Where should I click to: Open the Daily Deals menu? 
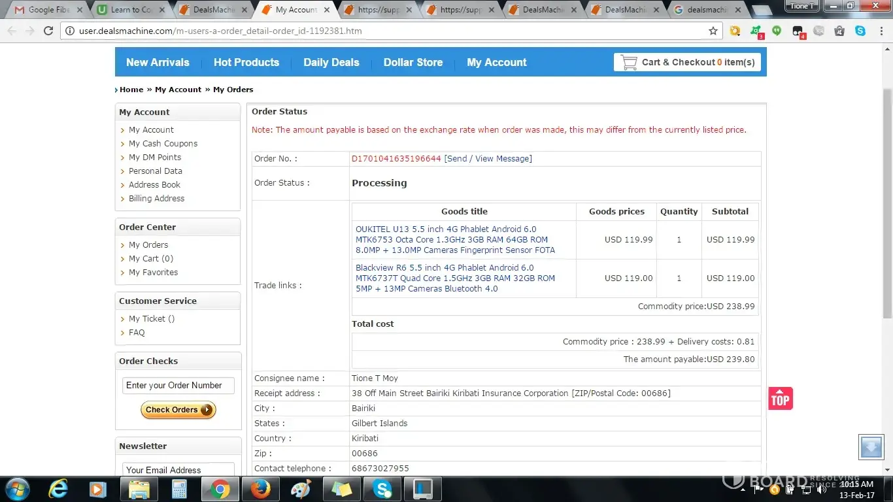coord(331,62)
